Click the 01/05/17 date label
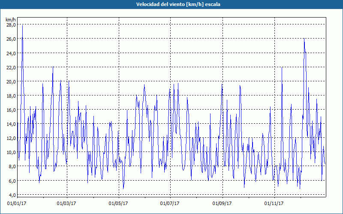Image resolution: width=343 pixels, height=214 pixels. (118, 204)
